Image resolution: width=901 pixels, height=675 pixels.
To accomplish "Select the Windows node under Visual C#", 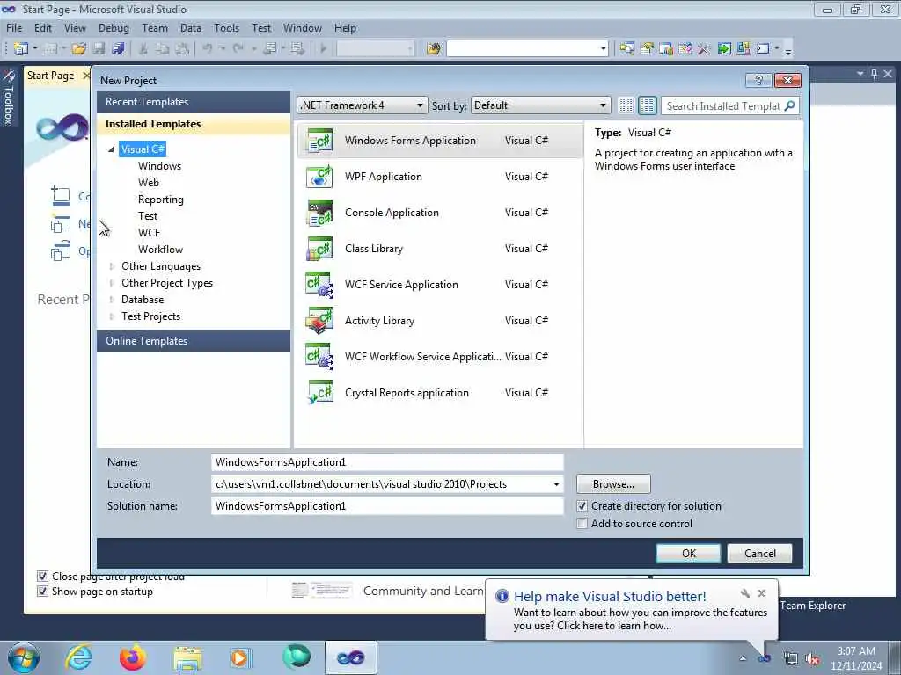I will (160, 166).
